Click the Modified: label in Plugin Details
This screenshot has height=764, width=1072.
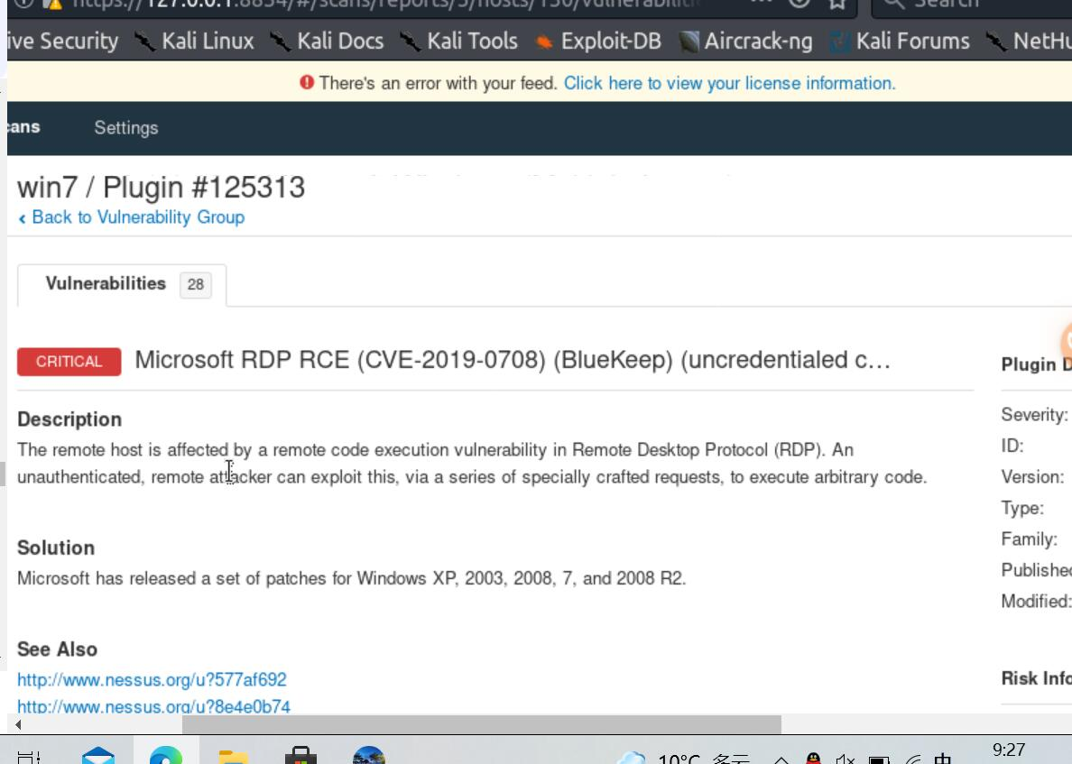pyautogui.click(x=1037, y=602)
